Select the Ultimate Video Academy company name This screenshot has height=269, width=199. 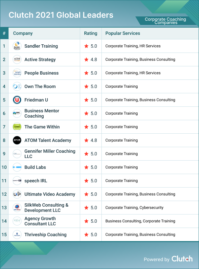pyautogui.click(x=50, y=194)
